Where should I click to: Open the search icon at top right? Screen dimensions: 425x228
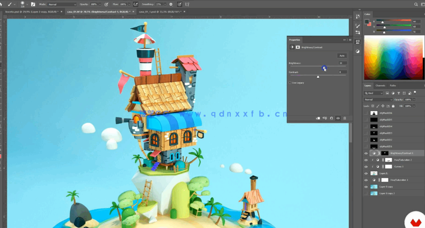click(416, 4)
